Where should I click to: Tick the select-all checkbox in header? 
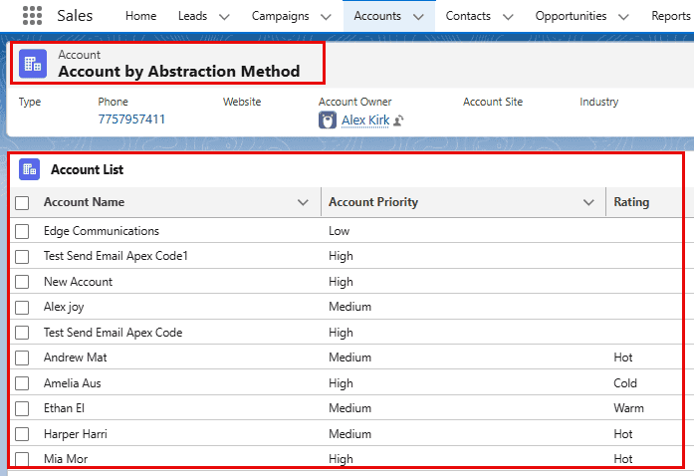[x=22, y=203]
